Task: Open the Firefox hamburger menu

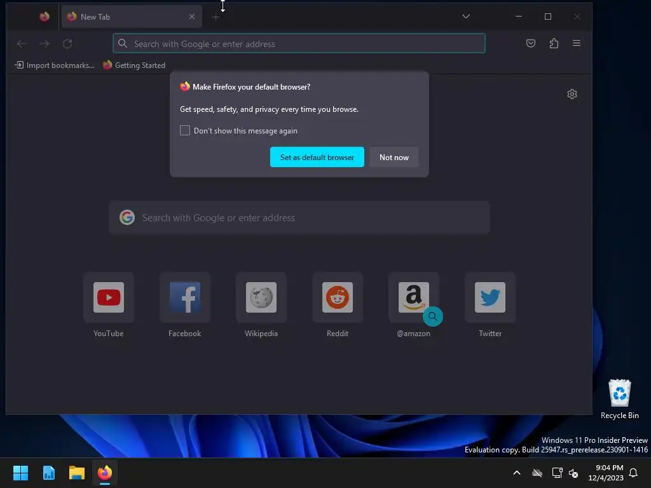Action: pyautogui.click(x=576, y=43)
